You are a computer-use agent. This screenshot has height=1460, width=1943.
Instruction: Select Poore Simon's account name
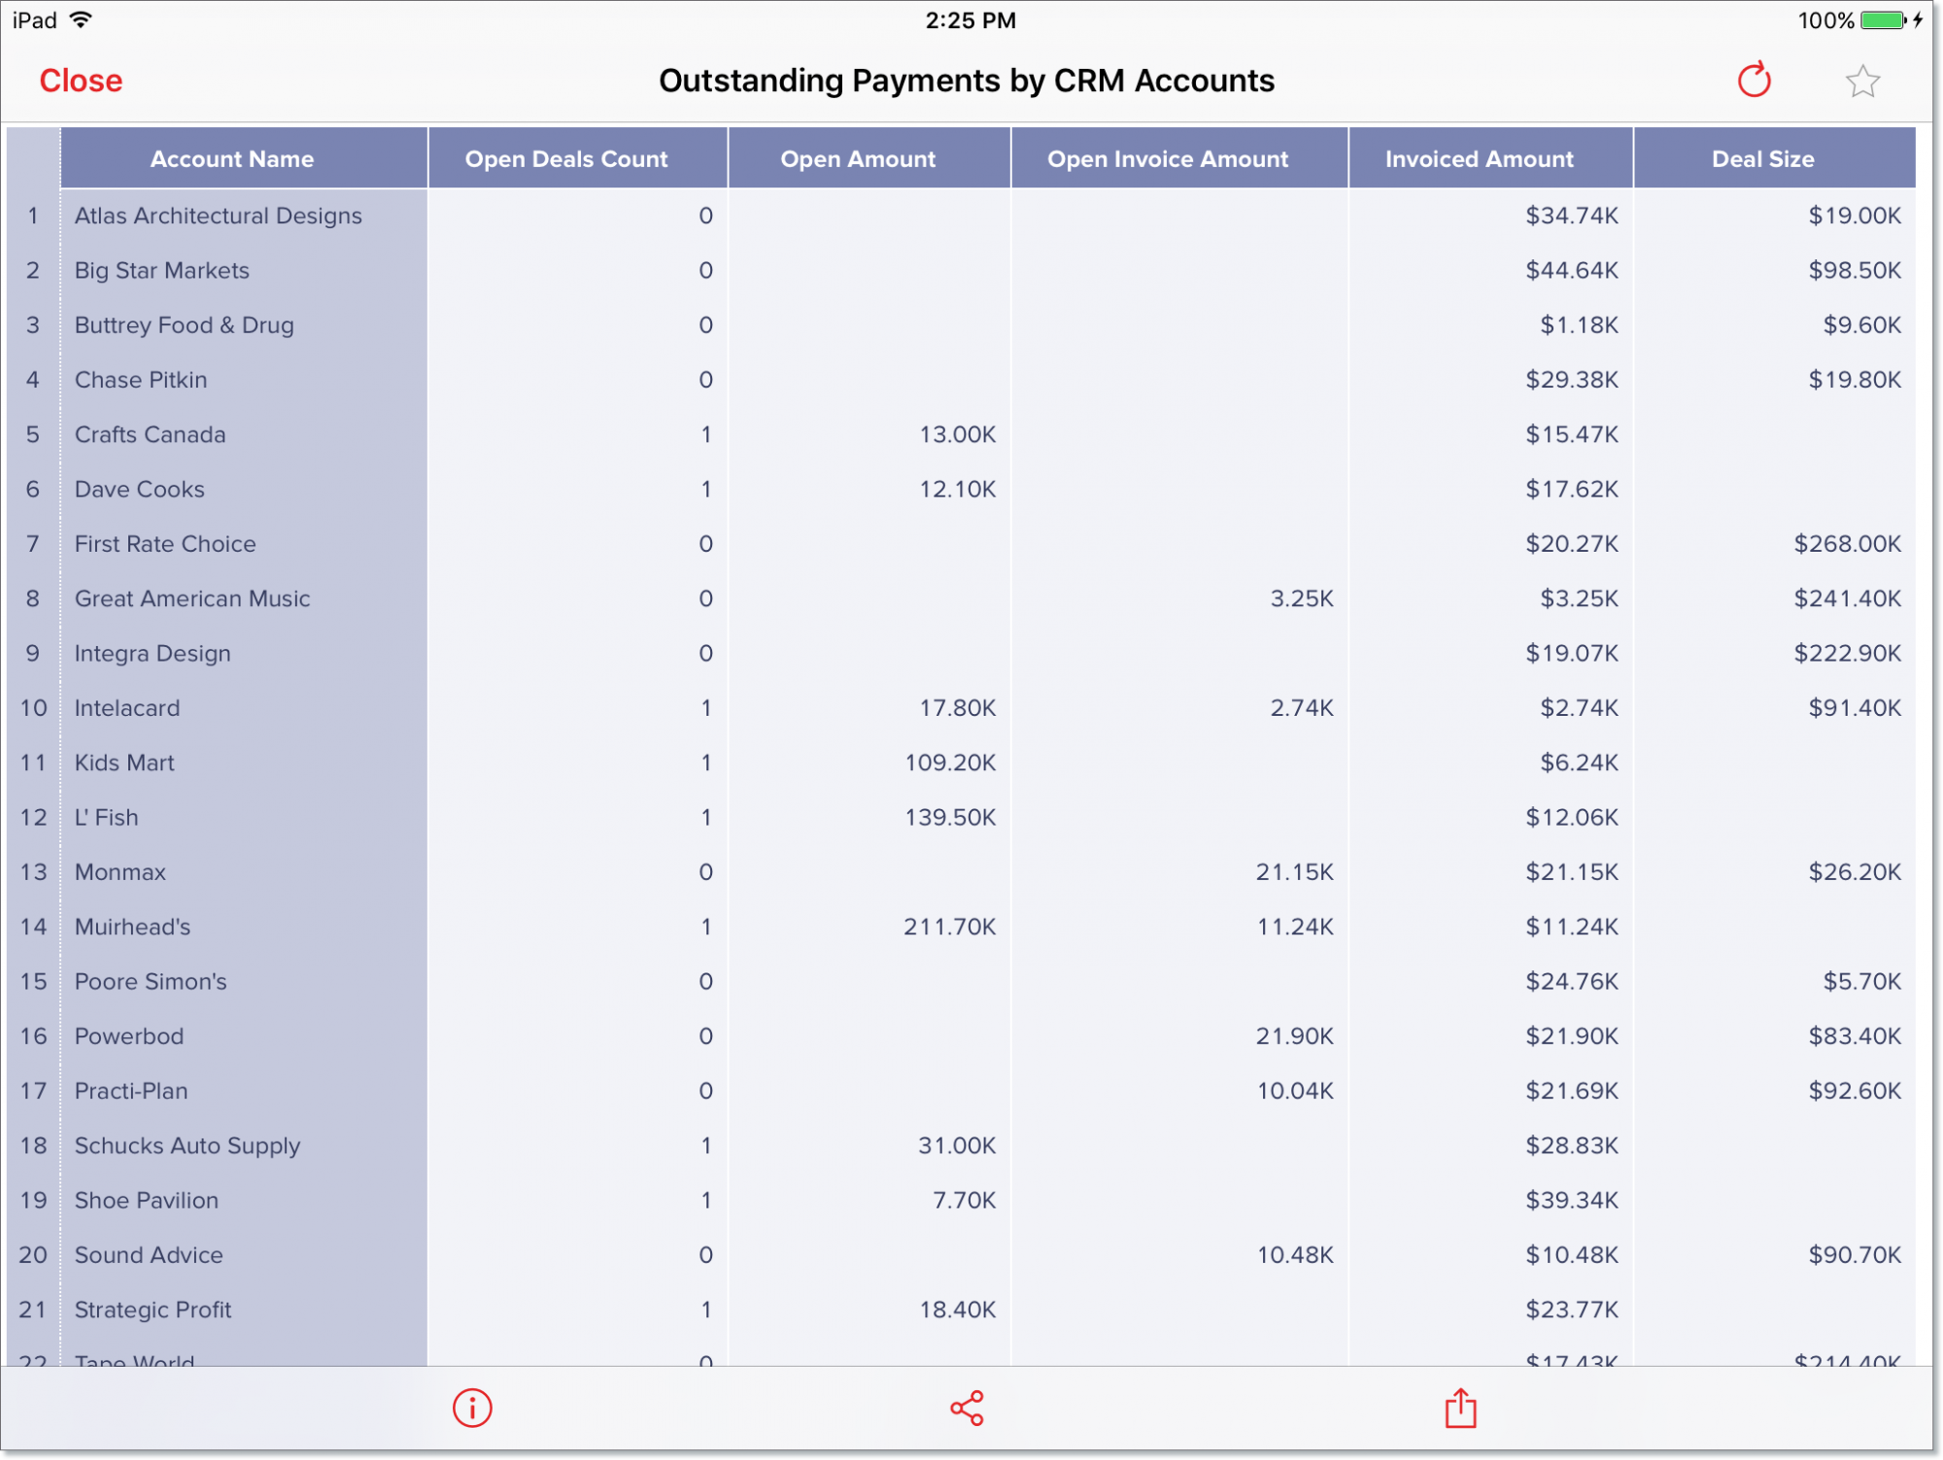click(151, 981)
